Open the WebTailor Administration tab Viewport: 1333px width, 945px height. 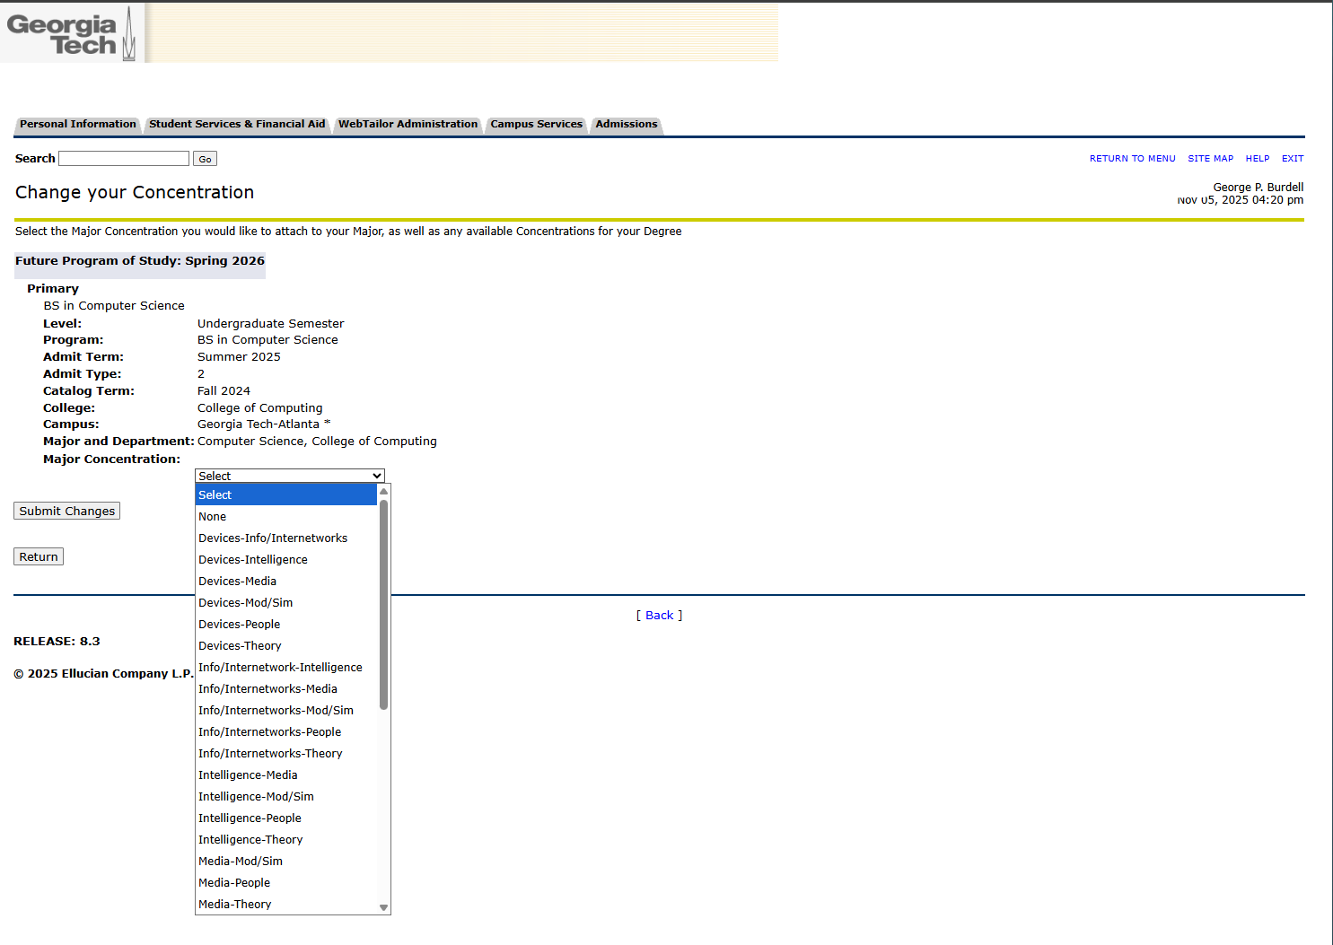pos(408,125)
